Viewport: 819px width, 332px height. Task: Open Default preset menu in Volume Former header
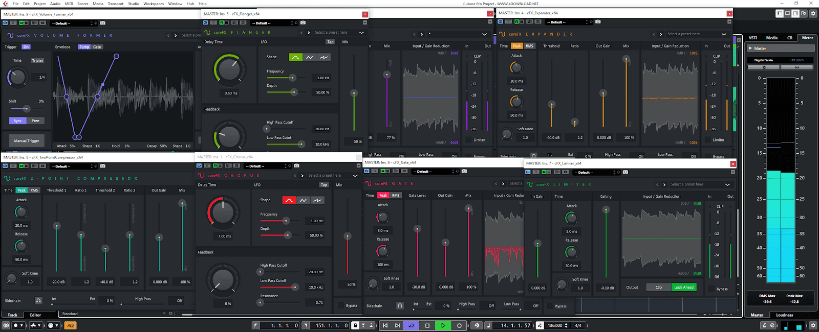click(x=73, y=23)
